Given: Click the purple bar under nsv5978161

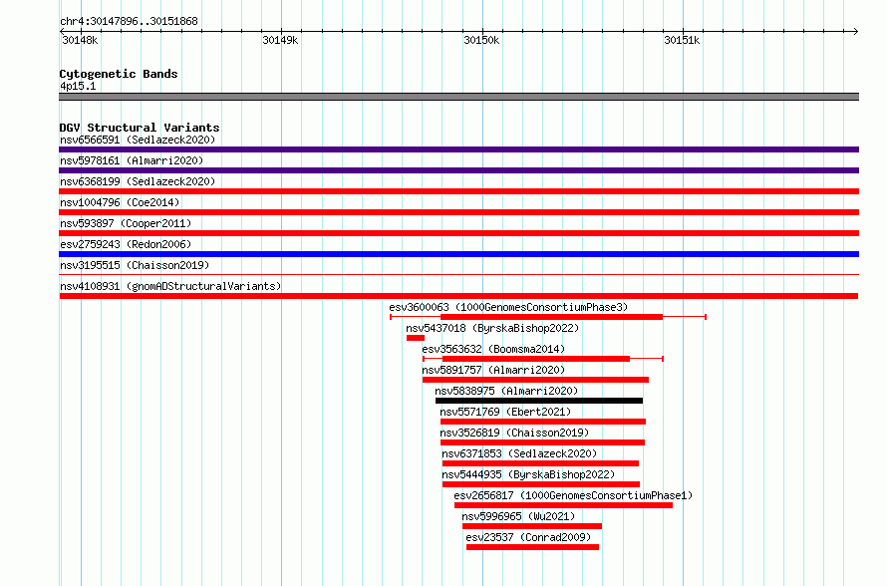Looking at the screenshot, I should (458, 170).
